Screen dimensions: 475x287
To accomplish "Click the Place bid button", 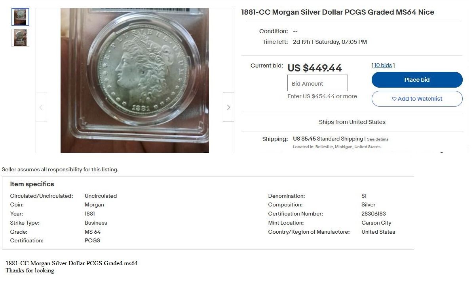I will pyautogui.click(x=417, y=80).
